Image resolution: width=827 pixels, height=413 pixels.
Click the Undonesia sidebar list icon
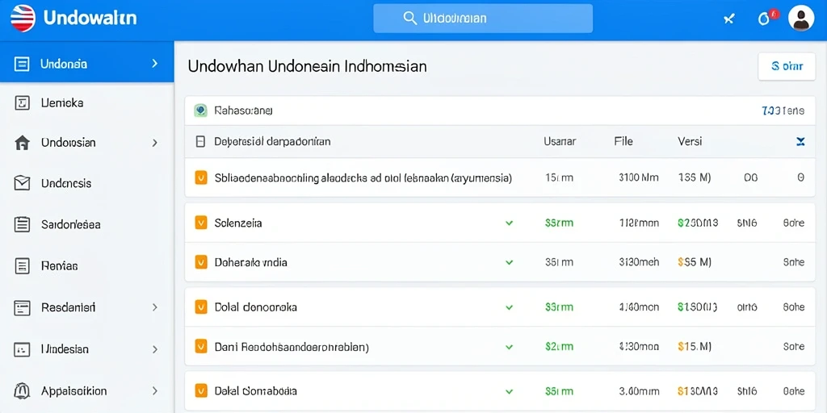tap(22, 65)
